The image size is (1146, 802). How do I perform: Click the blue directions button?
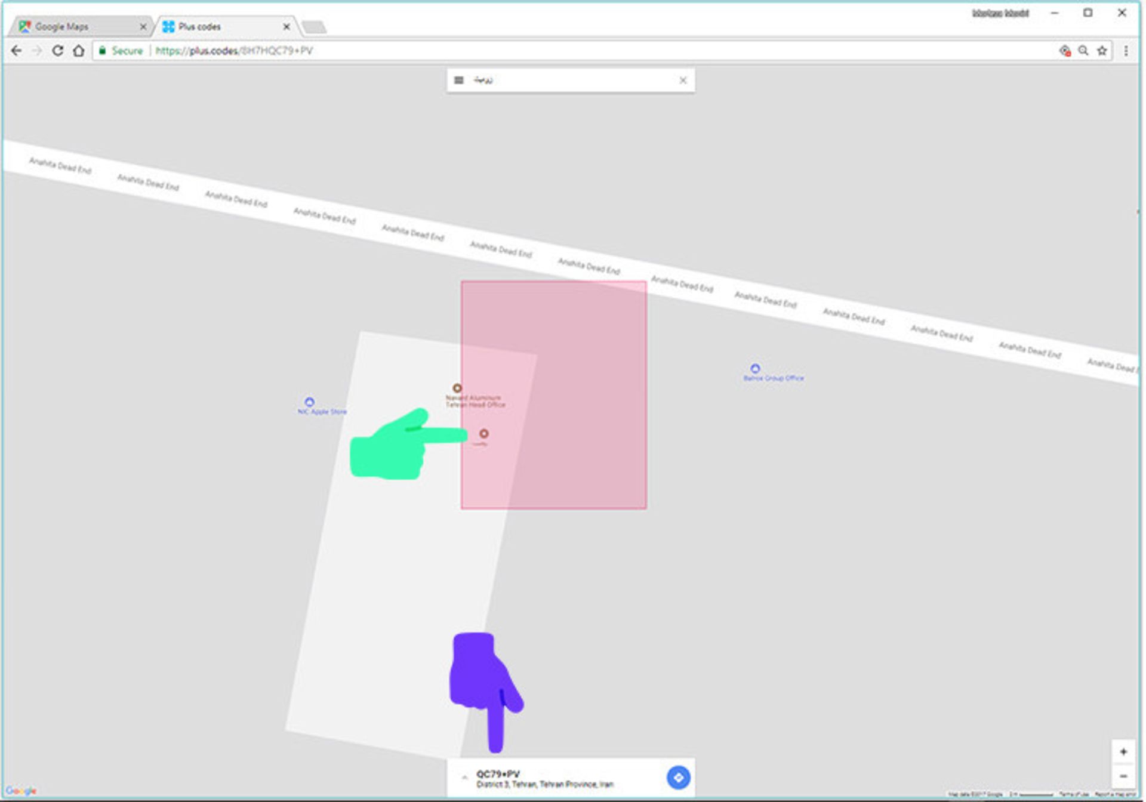pos(678,778)
